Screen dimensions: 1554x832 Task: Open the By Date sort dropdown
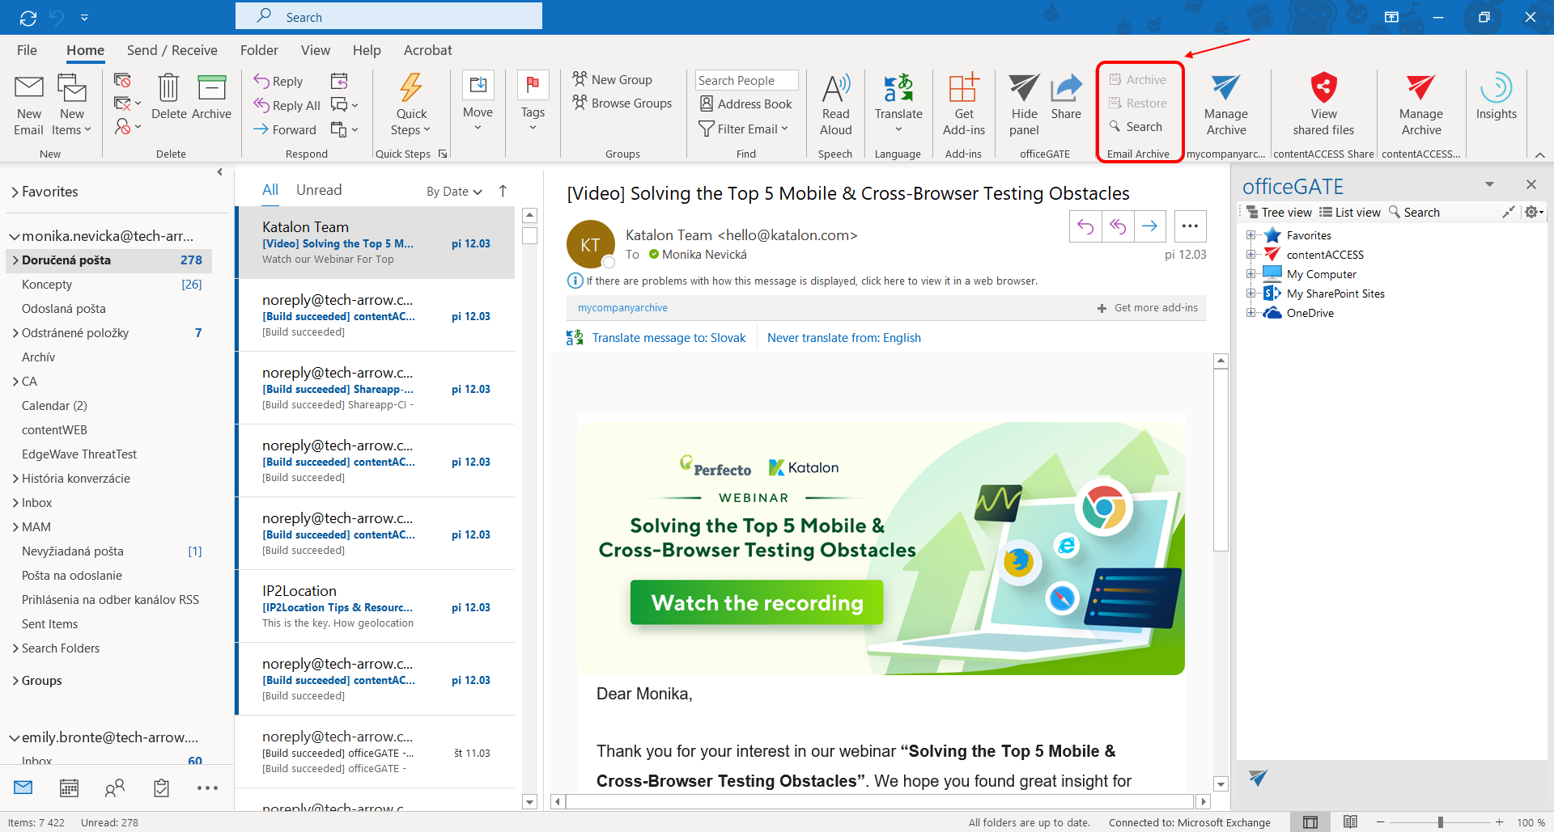(454, 192)
